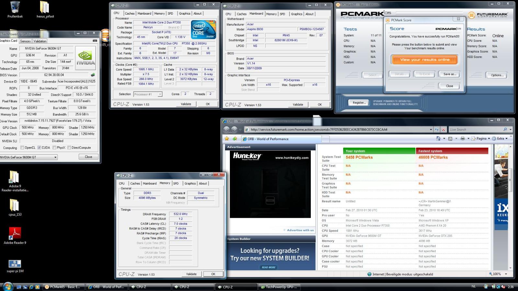Click the IE Print icon
The height and width of the screenshot is (291, 518).
point(463,139)
